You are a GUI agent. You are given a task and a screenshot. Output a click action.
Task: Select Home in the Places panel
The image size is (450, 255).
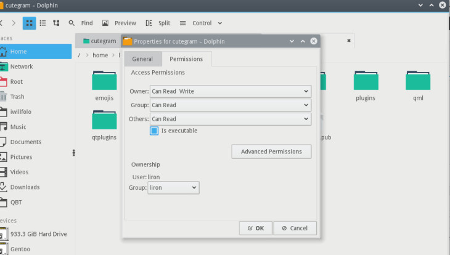pos(35,51)
